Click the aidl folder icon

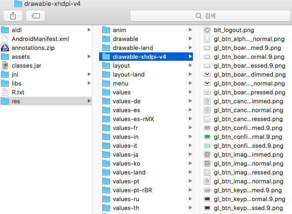[5, 30]
